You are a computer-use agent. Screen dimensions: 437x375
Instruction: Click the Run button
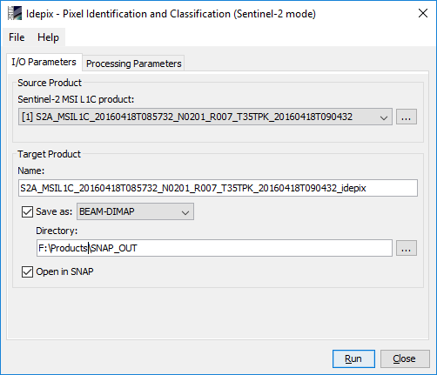(353, 358)
